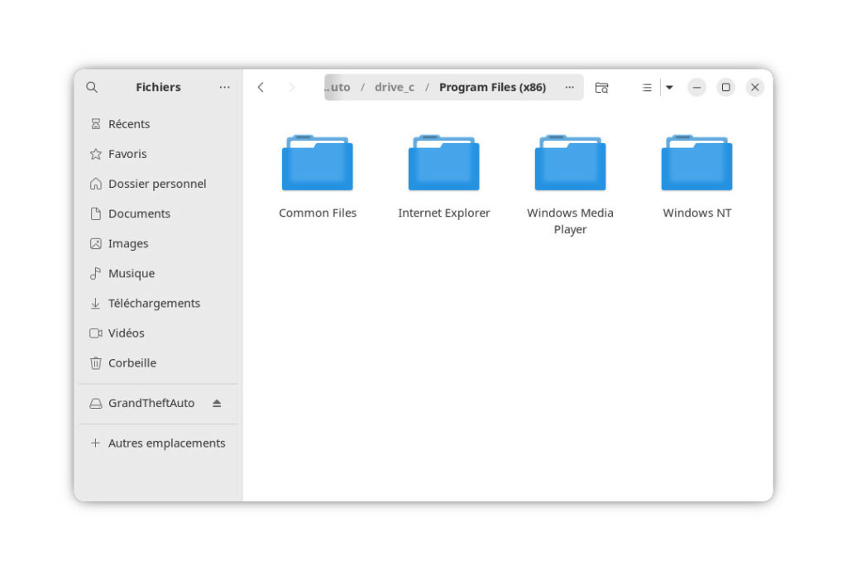Open the Windows NT folder

coord(696,164)
